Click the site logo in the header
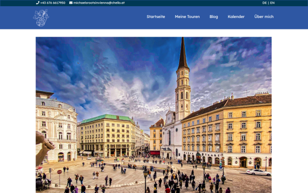This screenshot has width=308, height=193. pos(41,17)
